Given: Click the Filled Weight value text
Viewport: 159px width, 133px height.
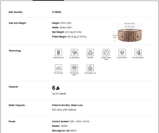Looking at the screenshot, I should tap(77, 37).
